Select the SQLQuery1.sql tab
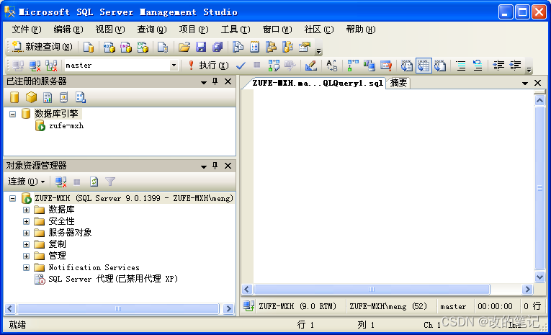551x335 pixels. tap(318, 83)
